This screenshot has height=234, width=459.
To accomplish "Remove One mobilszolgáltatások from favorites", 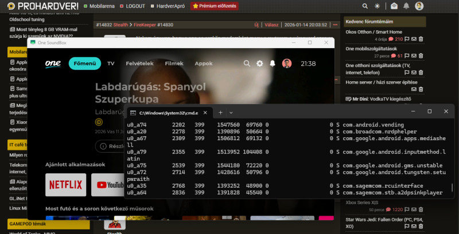I will point(421,55).
